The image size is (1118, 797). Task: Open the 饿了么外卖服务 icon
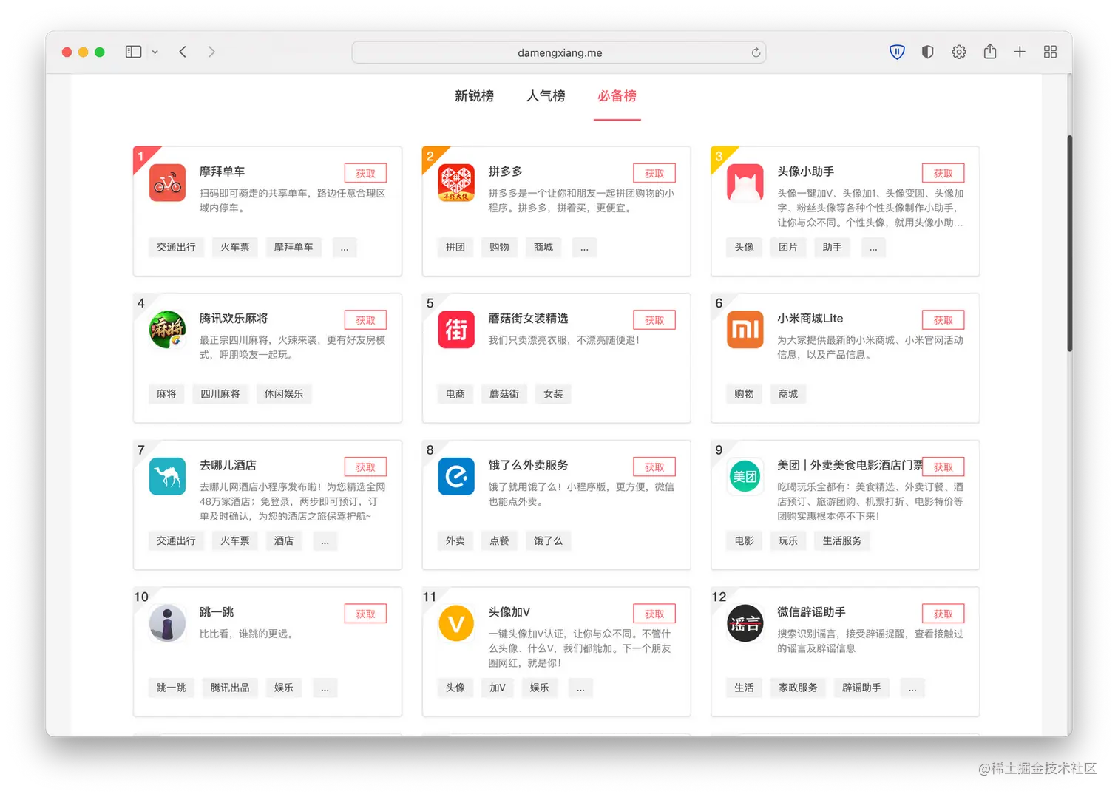click(x=455, y=476)
